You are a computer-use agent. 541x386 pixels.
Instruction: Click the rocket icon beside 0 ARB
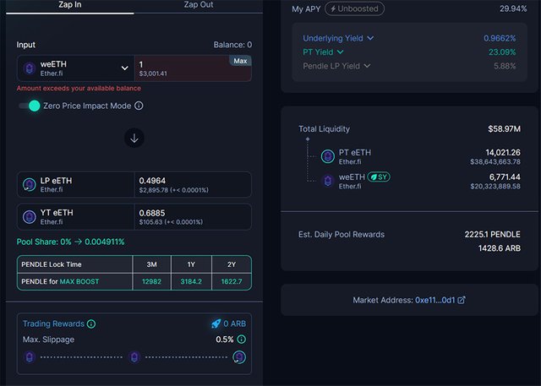pyautogui.click(x=216, y=323)
